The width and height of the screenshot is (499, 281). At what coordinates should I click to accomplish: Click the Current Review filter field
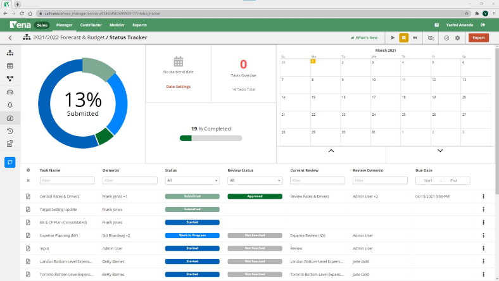click(x=318, y=180)
